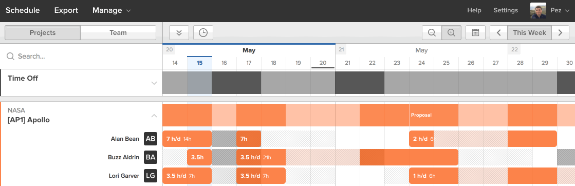Click the expand all double-chevron icon
Viewport: 575px width, 186px height.
pyautogui.click(x=179, y=33)
